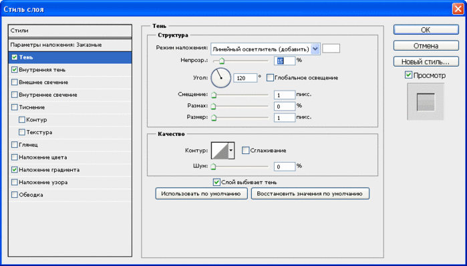467x266 pixels.
Task: Click the OK button
Action: click(x=426, y=30)
